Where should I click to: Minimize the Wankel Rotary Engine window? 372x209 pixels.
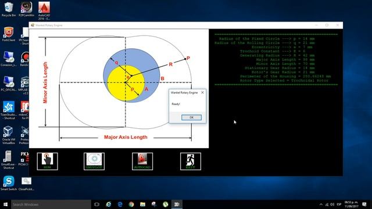coord(316,25)
